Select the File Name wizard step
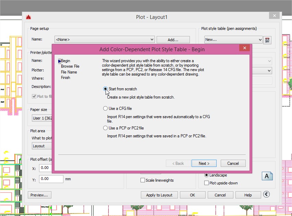The height and width of the screenshot is (216, 292). point(69,72)
